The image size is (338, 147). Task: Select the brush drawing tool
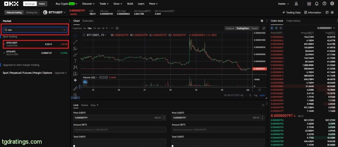(75, 55)
